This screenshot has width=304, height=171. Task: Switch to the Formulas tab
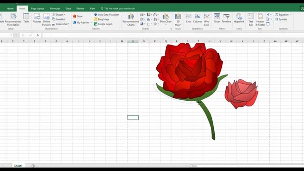[55, 9]
